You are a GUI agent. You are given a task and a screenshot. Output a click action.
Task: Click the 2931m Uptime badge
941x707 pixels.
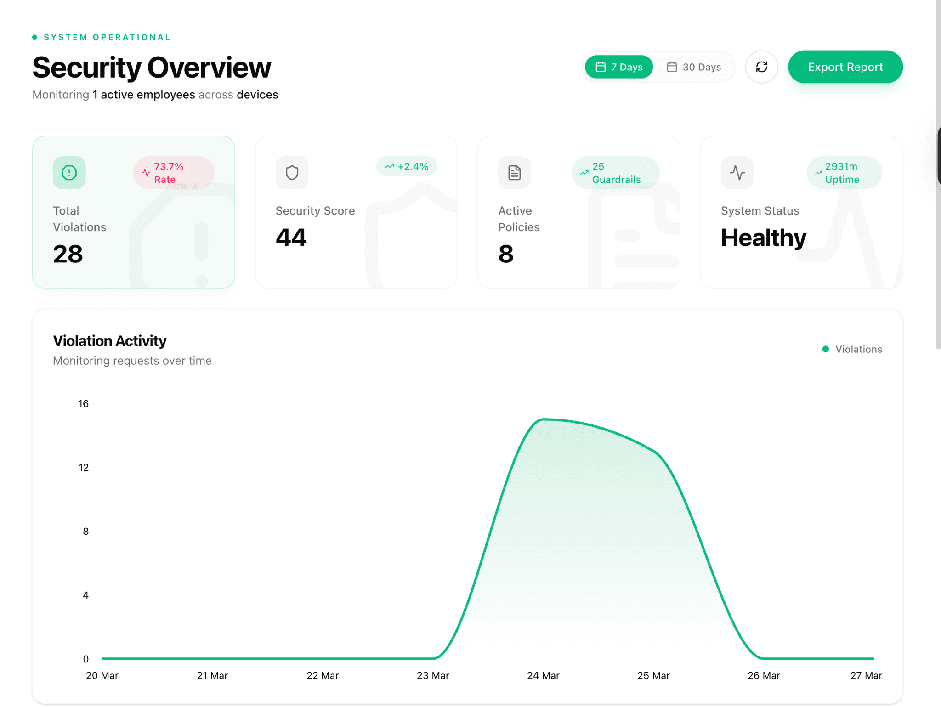[x=844, y=173]
